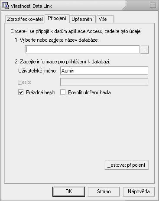
Task: Select the Připojení tab
Action: [57, 18]
